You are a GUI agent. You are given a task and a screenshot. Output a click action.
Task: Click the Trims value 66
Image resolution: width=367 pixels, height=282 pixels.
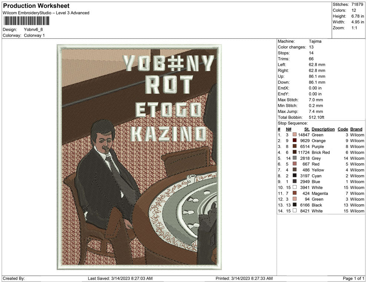(x=311, y=59)
